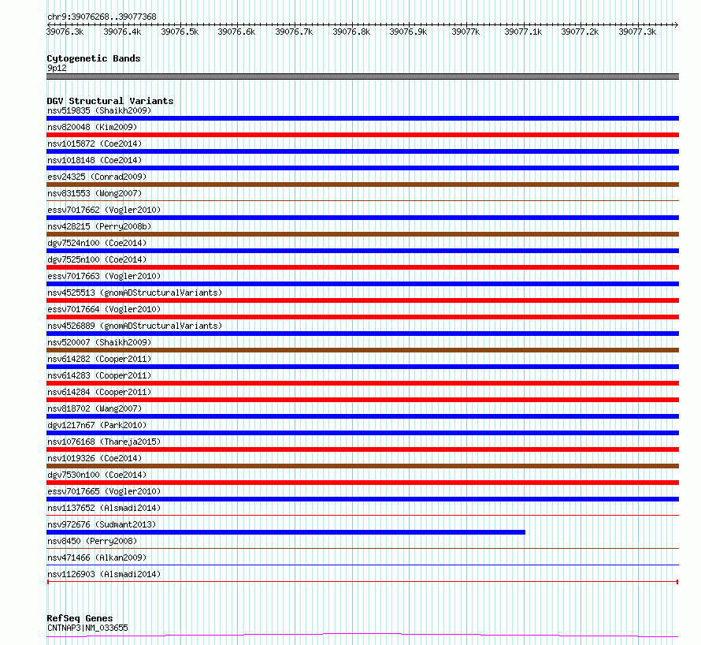The image size is (701, 645).
Task: Open esv24325 (Conrad2009) variant label
Action: coord(97,177)
